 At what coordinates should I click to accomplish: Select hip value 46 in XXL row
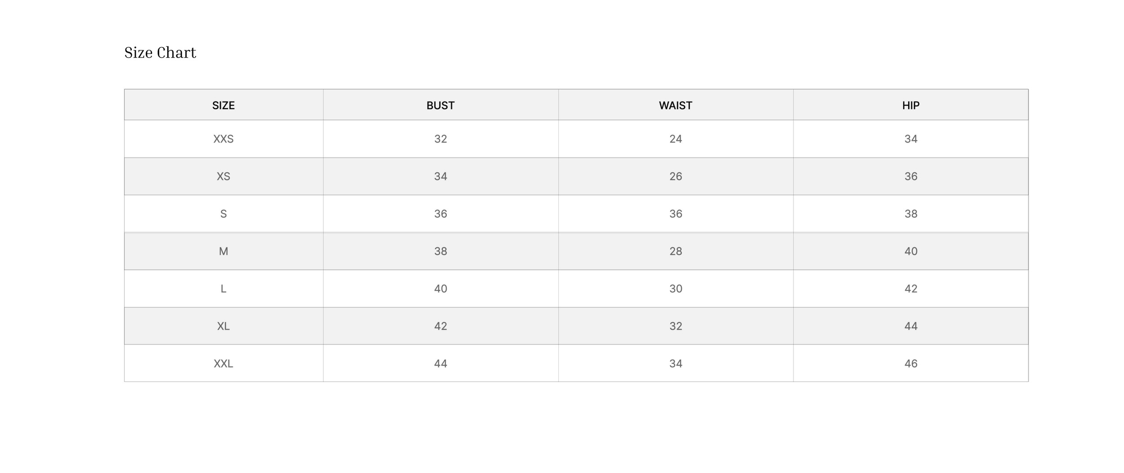coord(911,364)
